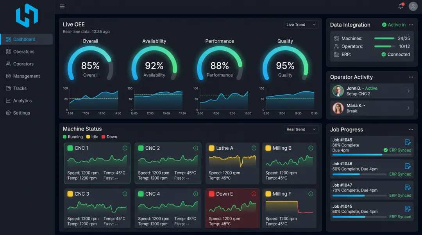Click the Performance trend chart

click(224, 100)
